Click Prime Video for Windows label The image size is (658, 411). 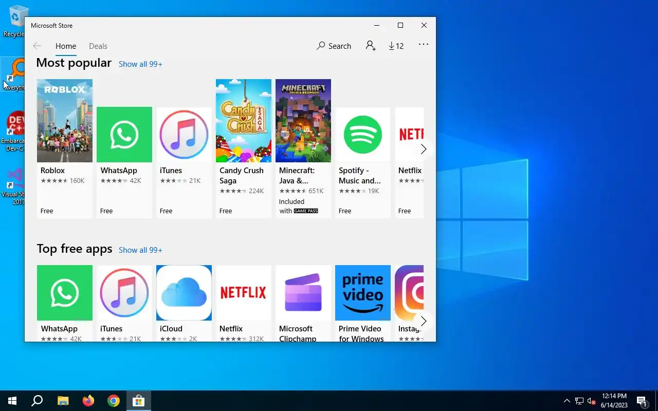(361, 333)
